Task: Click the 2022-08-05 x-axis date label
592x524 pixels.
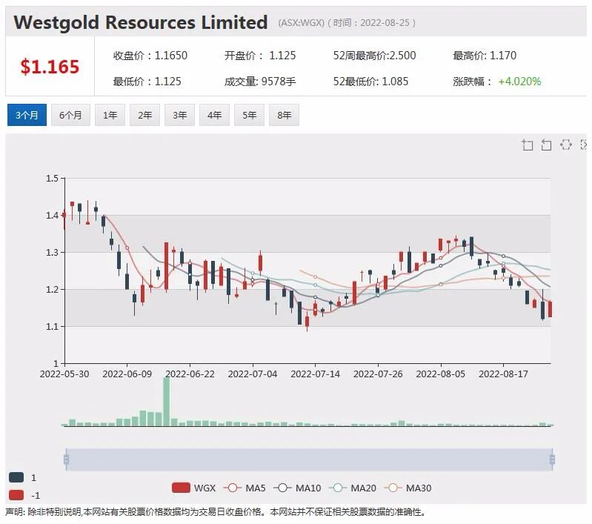Action: pos(441,374)
